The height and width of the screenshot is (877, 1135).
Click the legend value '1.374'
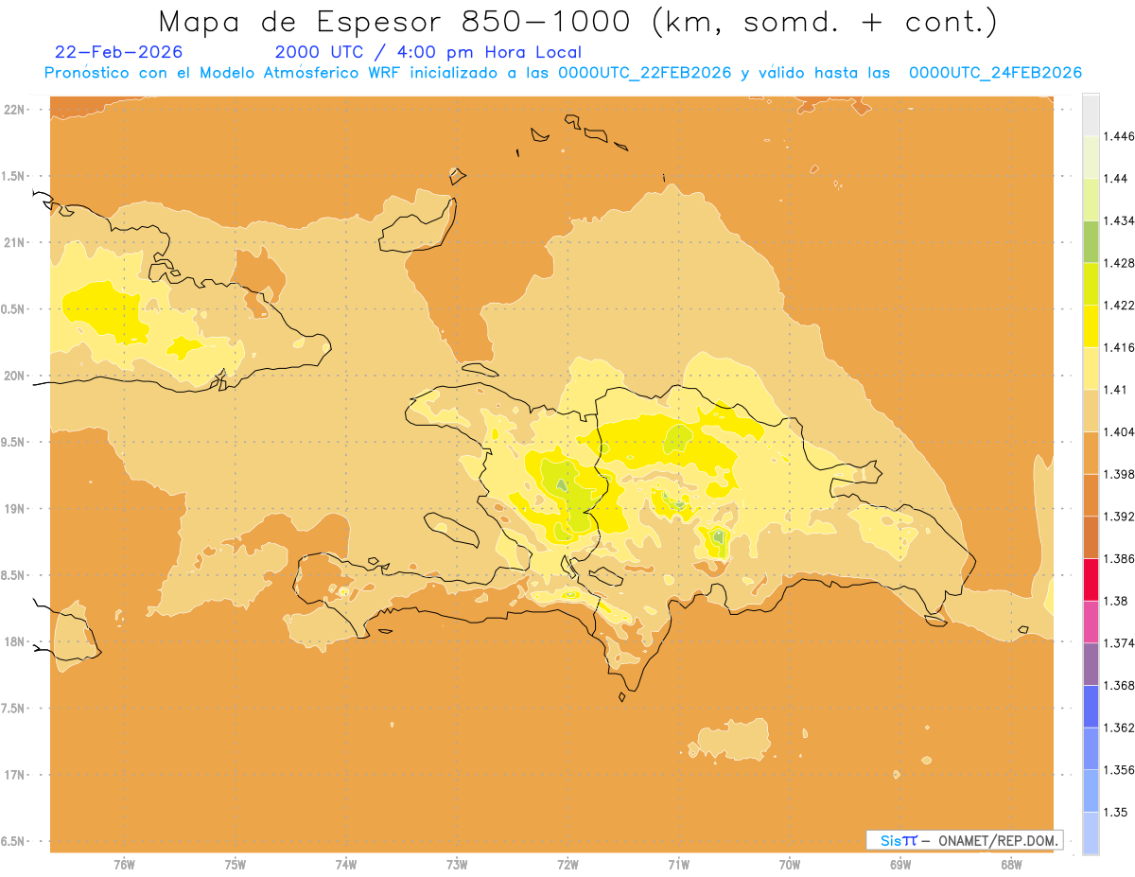(1121, 643)
